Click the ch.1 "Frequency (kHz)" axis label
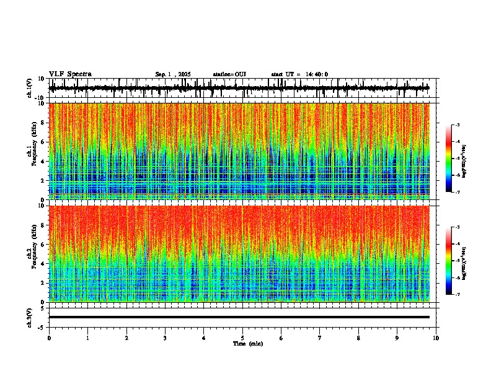The width and height of the screenshot is (491, 379). (34, 144)
